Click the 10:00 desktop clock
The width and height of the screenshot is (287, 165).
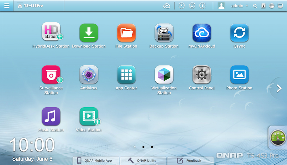(32, 145)
